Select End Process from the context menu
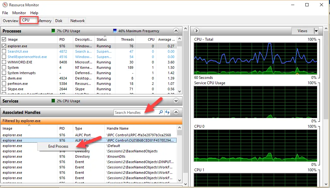The height and width of the screenshot is (188, 330). coord(58,146)
